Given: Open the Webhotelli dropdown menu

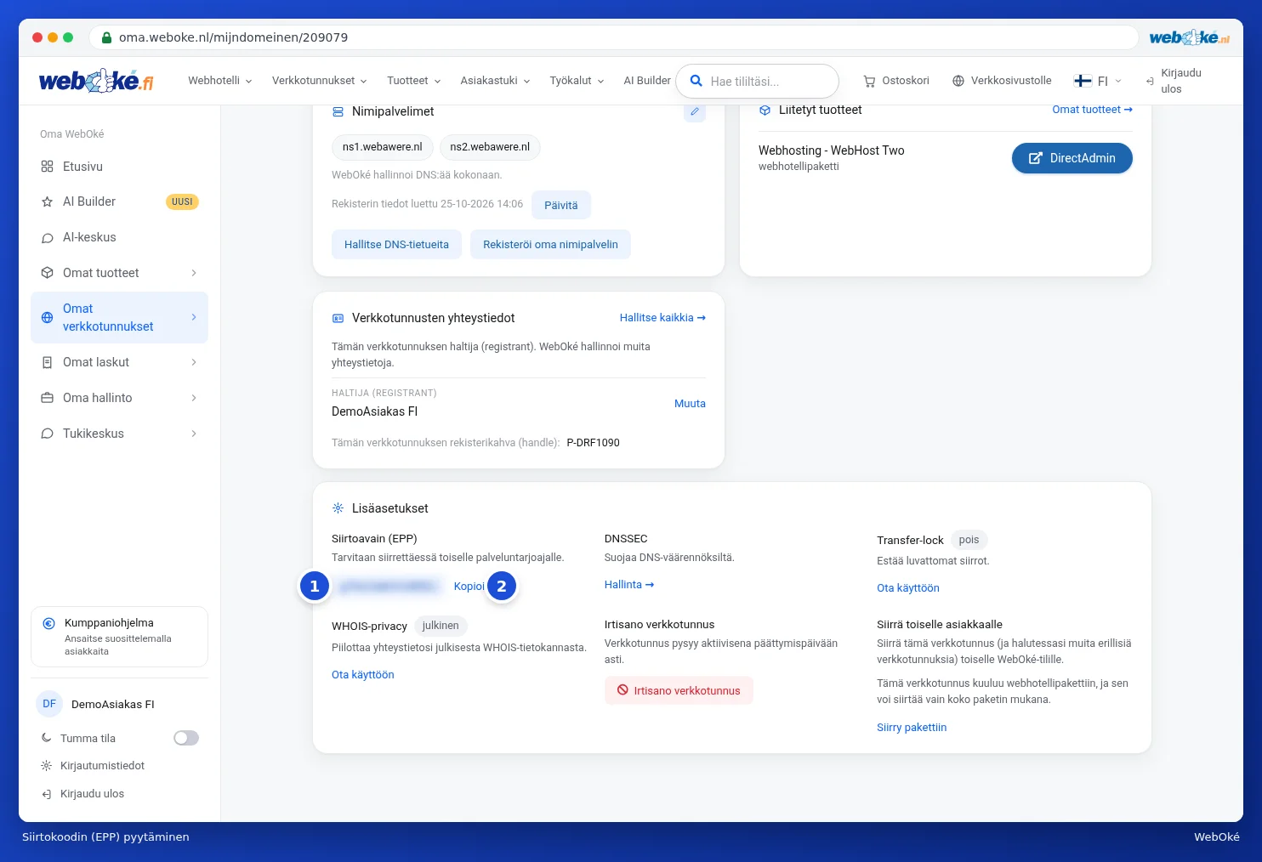Looking at the screenshot, I should tap(220, 81).
